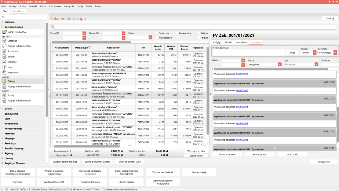Select row with document 004/04/2021
This screenshot has height=191, width=339.
point(128,75)
